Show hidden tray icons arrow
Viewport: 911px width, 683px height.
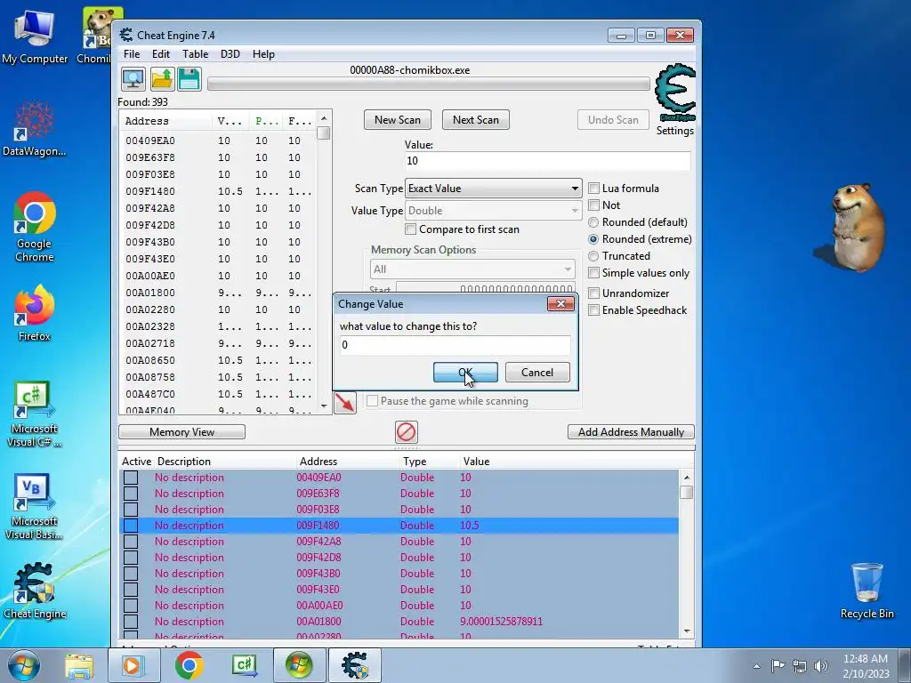[756, 666]
